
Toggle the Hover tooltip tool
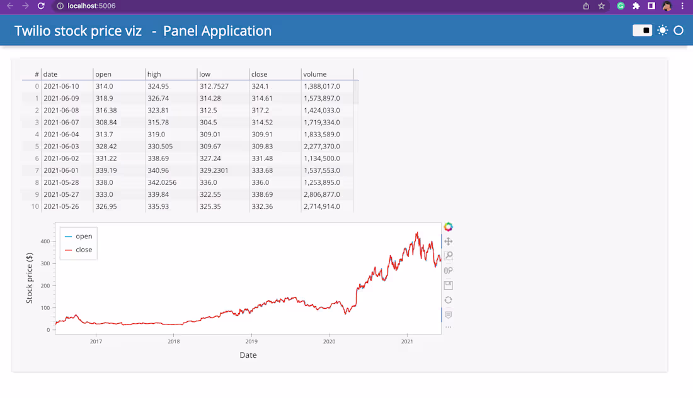pos(448,314)
